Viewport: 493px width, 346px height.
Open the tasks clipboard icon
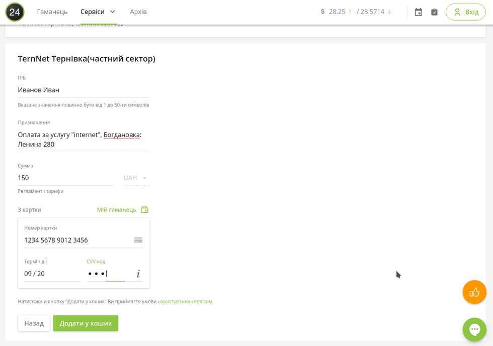(434, 12)
